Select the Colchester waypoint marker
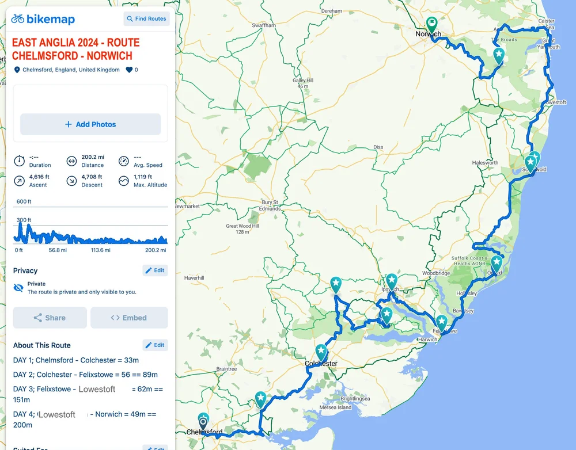576x450 pixels. pos(321,350)
